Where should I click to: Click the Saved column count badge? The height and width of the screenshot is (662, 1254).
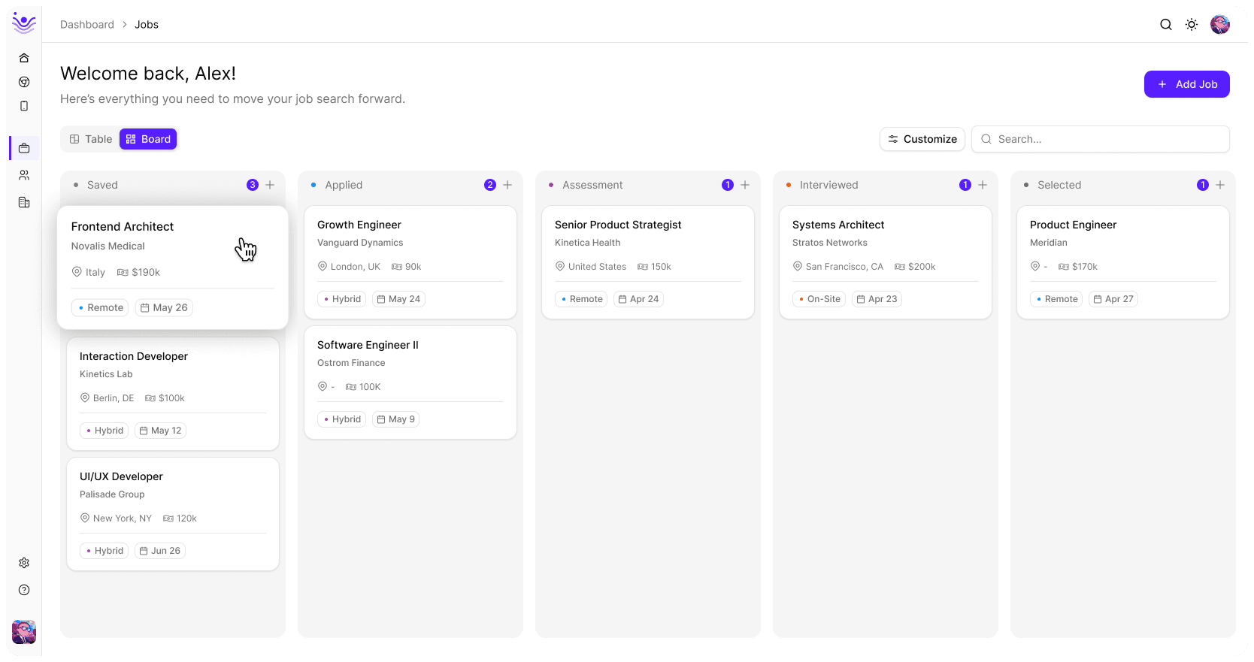coord(253,185)
